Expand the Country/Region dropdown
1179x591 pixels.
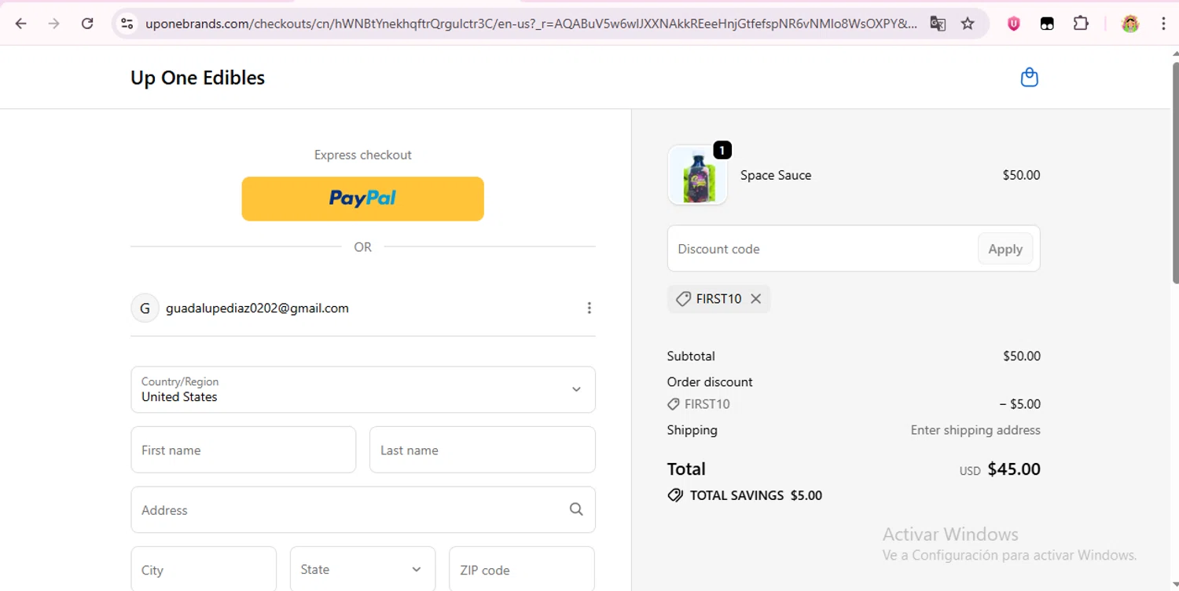click(363, 389)
